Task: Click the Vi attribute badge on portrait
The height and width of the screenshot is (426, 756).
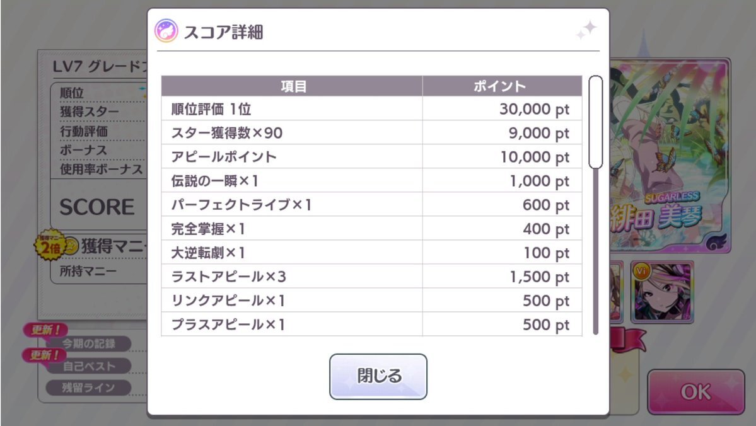Action: pyautogui.click(x=642, y=272)
